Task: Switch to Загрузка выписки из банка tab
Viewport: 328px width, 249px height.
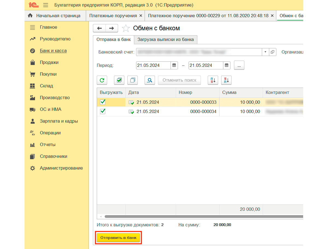Action: [x=165, y=40]
